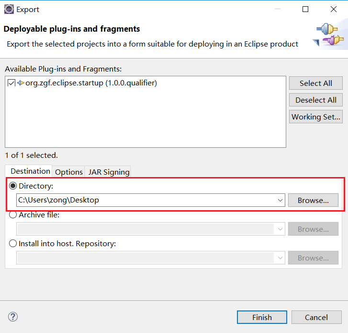Switch to the Options tab
Viewport: 348px width, 333px height.
(x=69, y=172)
